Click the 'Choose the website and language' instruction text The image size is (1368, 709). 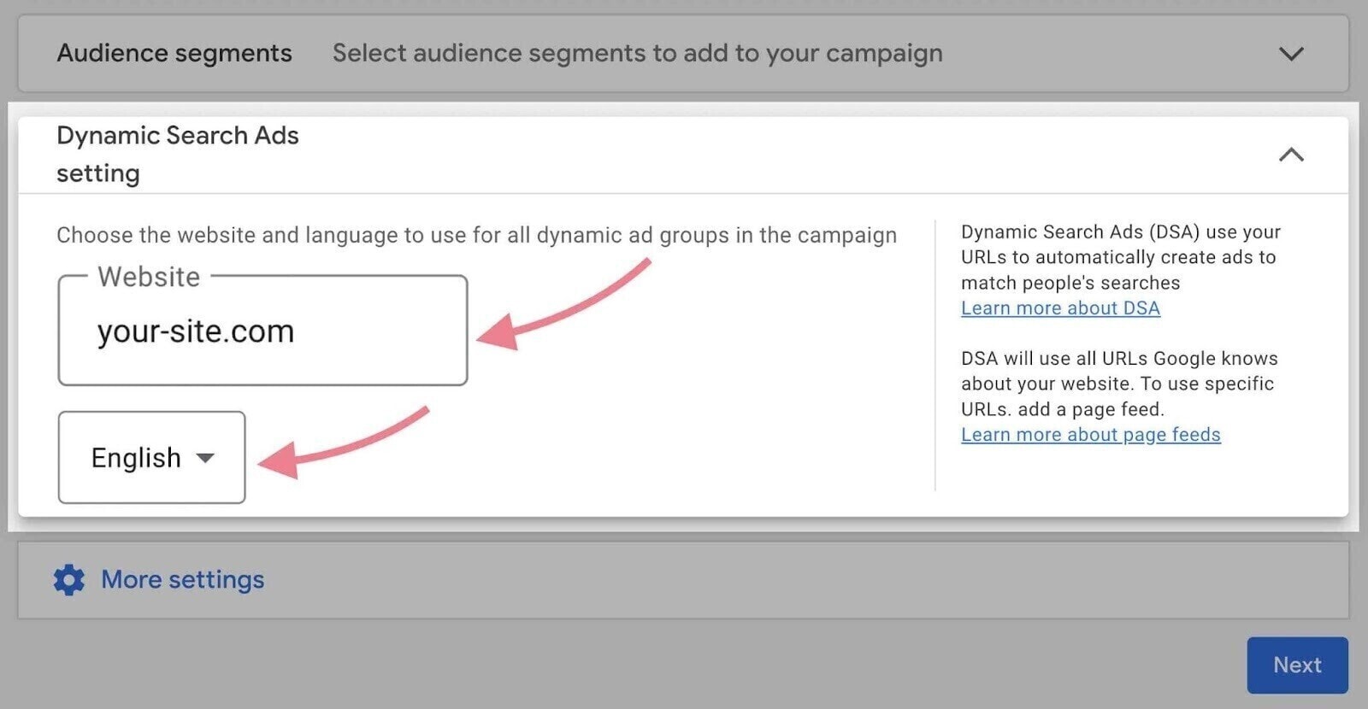pos(476,235)
